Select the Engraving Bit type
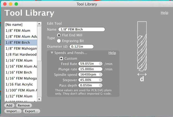The image size is (173, 117). point(59,41)
